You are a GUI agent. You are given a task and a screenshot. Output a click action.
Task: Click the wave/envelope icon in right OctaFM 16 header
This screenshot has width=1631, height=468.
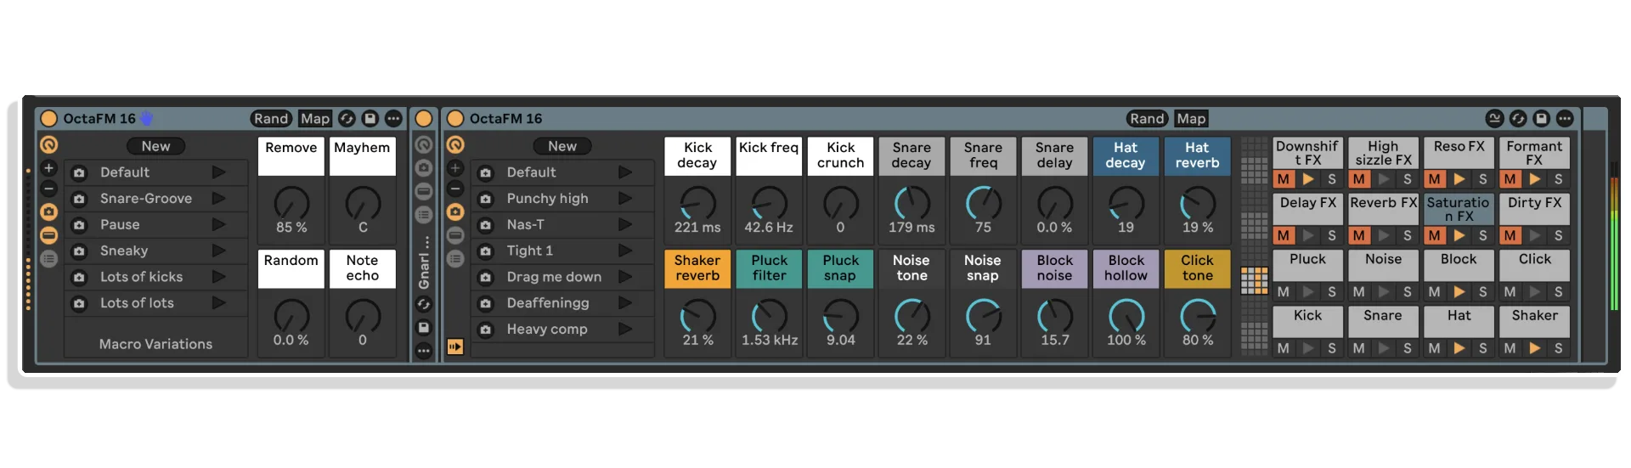pos(1495,119)
